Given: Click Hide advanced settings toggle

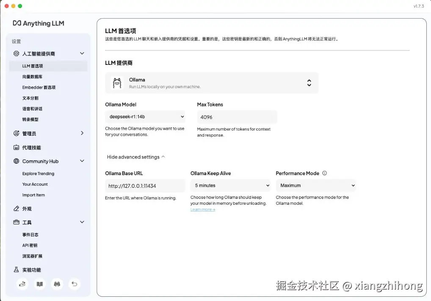Looking at the screenshot, I should tap(136, 157).
